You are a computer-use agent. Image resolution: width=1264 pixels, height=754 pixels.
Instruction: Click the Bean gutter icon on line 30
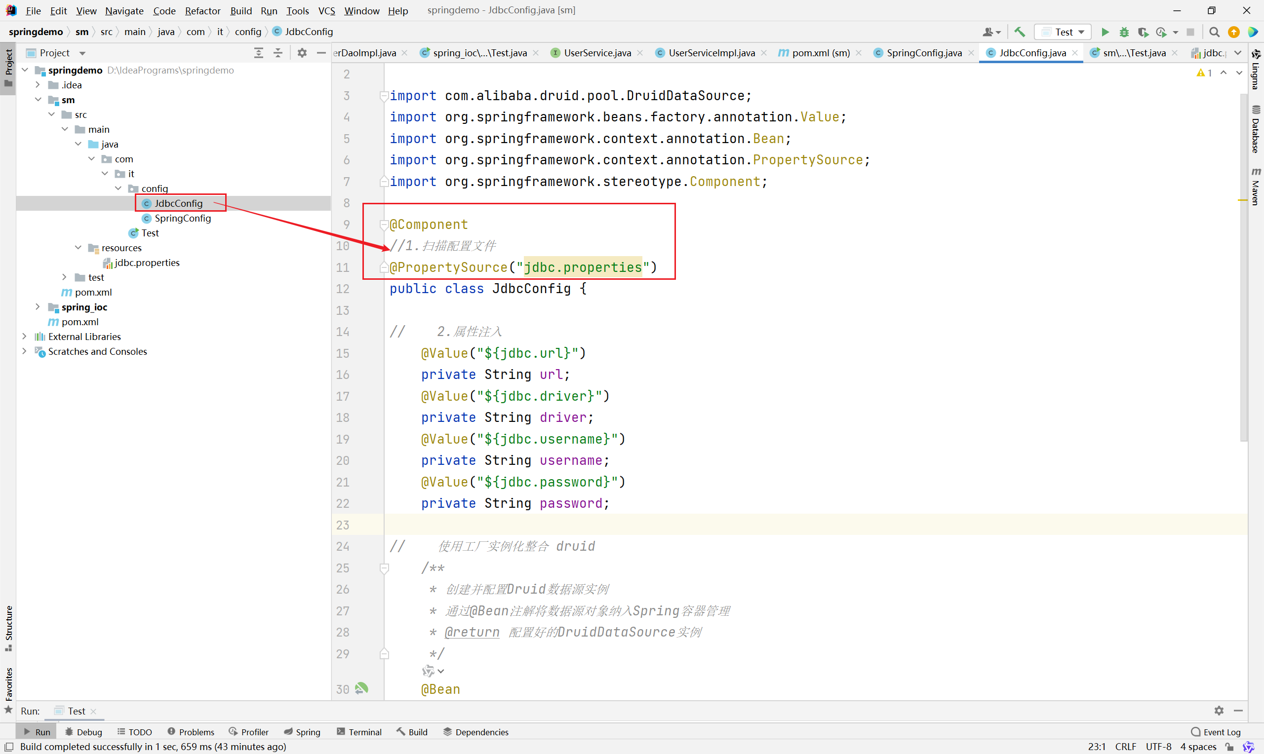(x=361, y=688)
